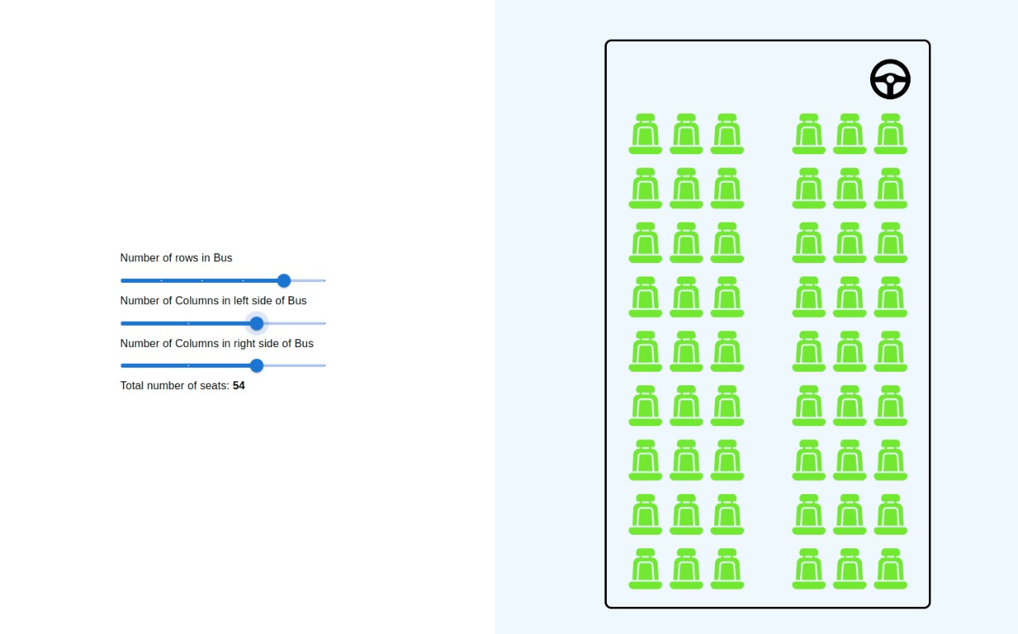
Task: Click the bottom-right seat icon
Action: coord(890,568)
